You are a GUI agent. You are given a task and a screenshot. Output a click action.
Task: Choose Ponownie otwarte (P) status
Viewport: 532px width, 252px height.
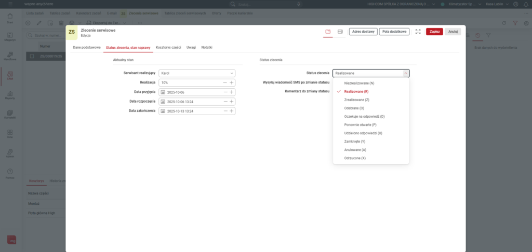coord(371,124)
